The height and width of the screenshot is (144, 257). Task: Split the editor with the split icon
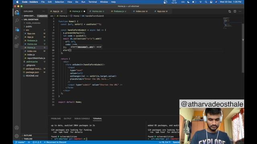coord(235,11)
